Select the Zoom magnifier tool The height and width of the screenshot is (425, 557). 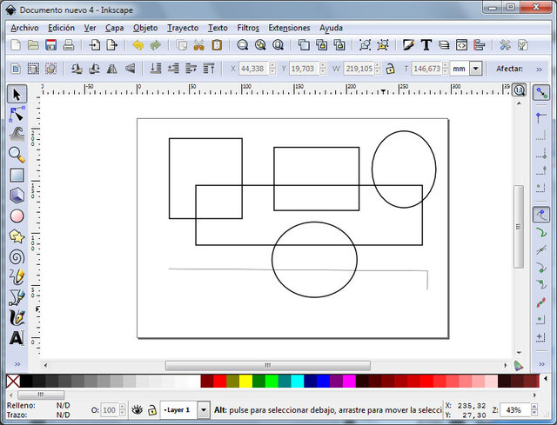point(16,155)
